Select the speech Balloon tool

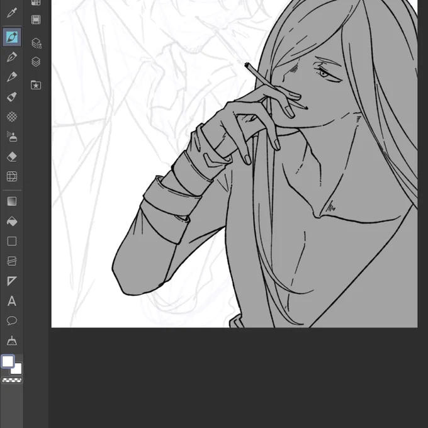(x=12, y=321)
